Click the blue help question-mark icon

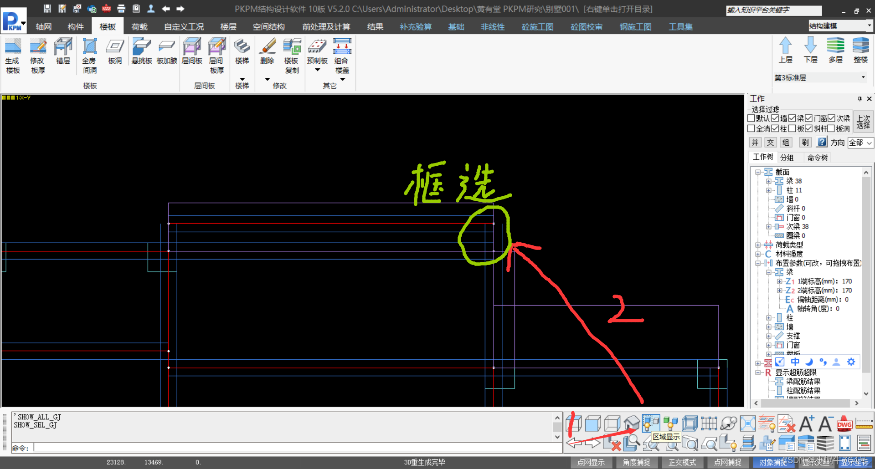tap(822, 142)
